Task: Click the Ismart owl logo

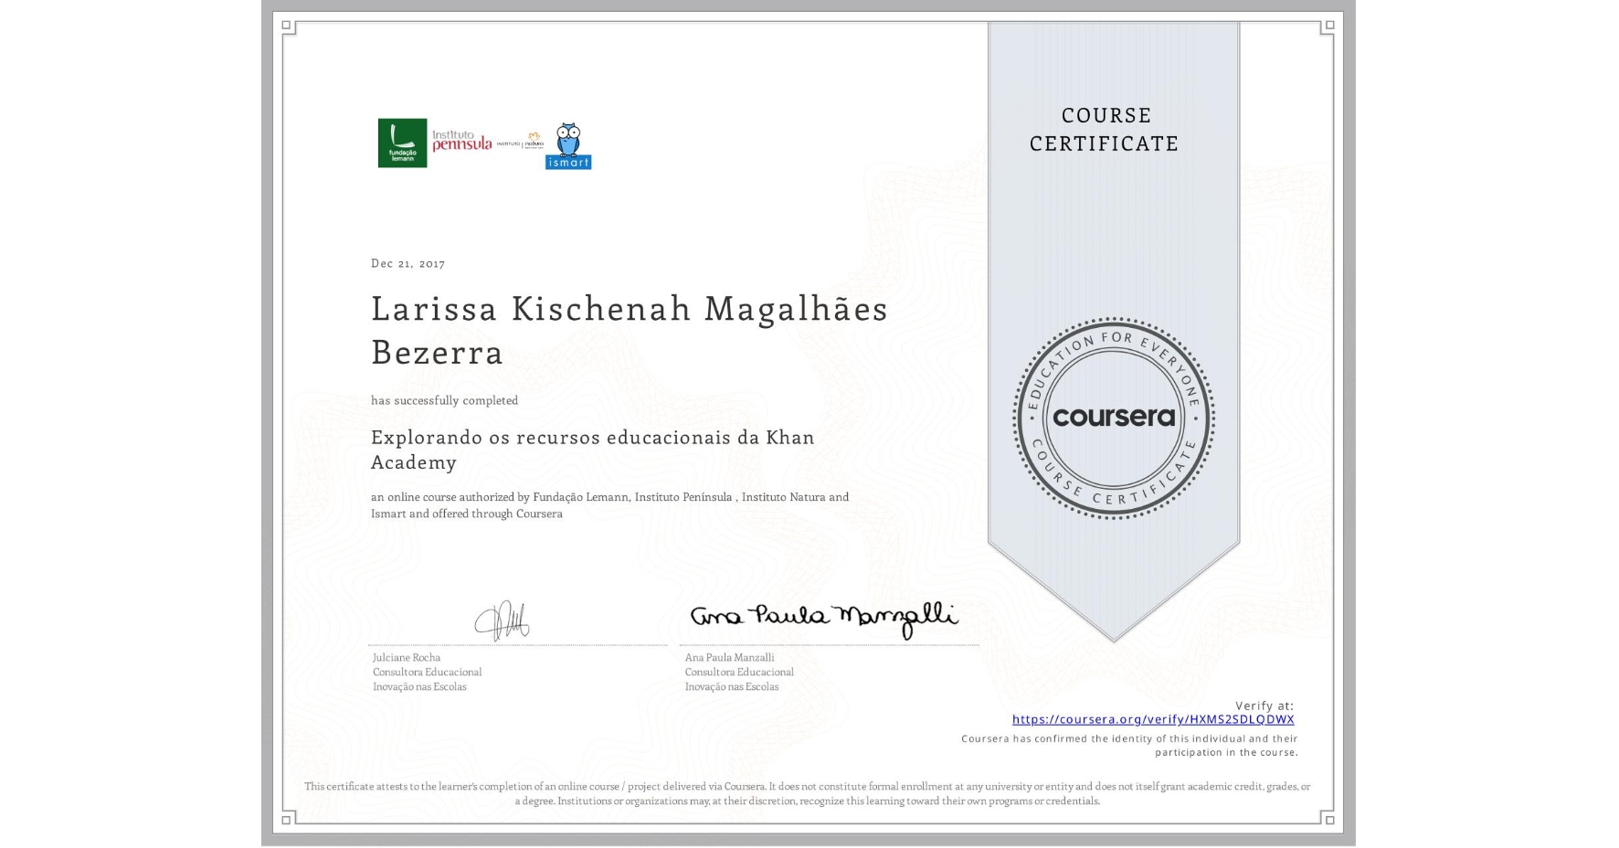Action: coord(568,145)
